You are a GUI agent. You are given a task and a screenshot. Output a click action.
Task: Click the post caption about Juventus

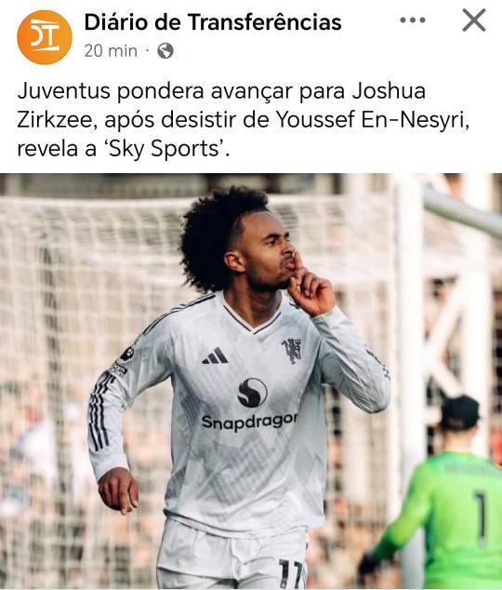coord(244,120)
